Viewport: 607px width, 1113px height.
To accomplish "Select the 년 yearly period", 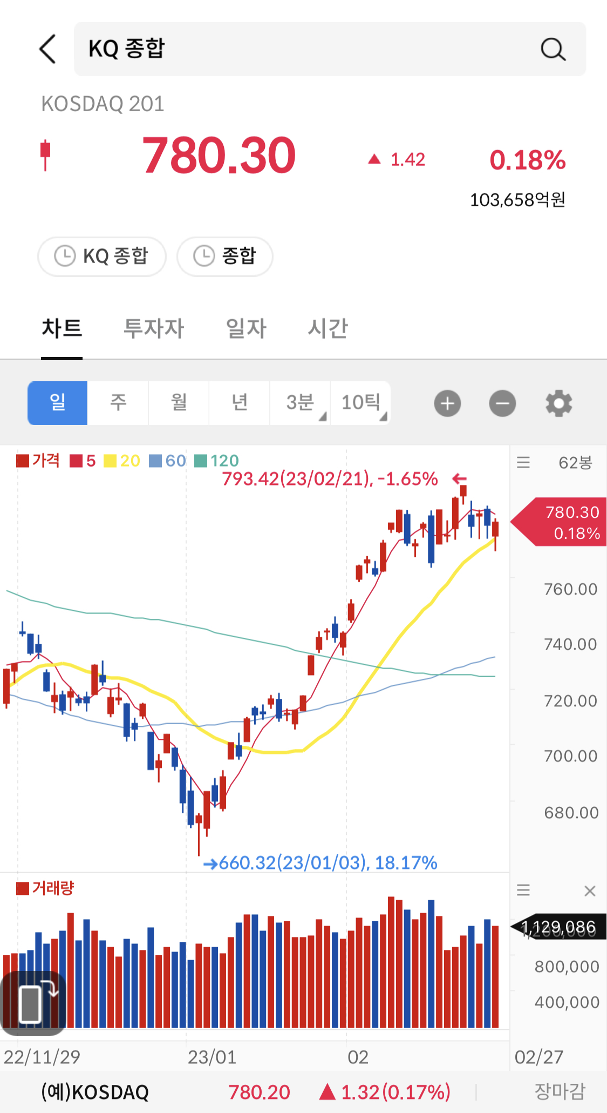I will (240, 403).
